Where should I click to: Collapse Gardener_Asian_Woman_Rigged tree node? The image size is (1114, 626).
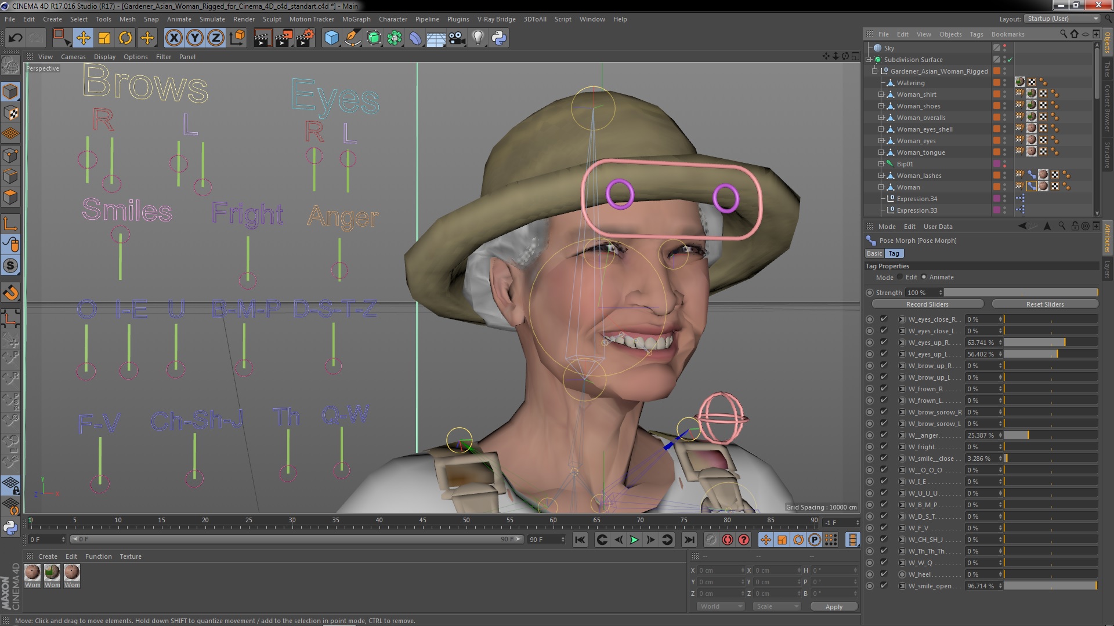[874, 71]
